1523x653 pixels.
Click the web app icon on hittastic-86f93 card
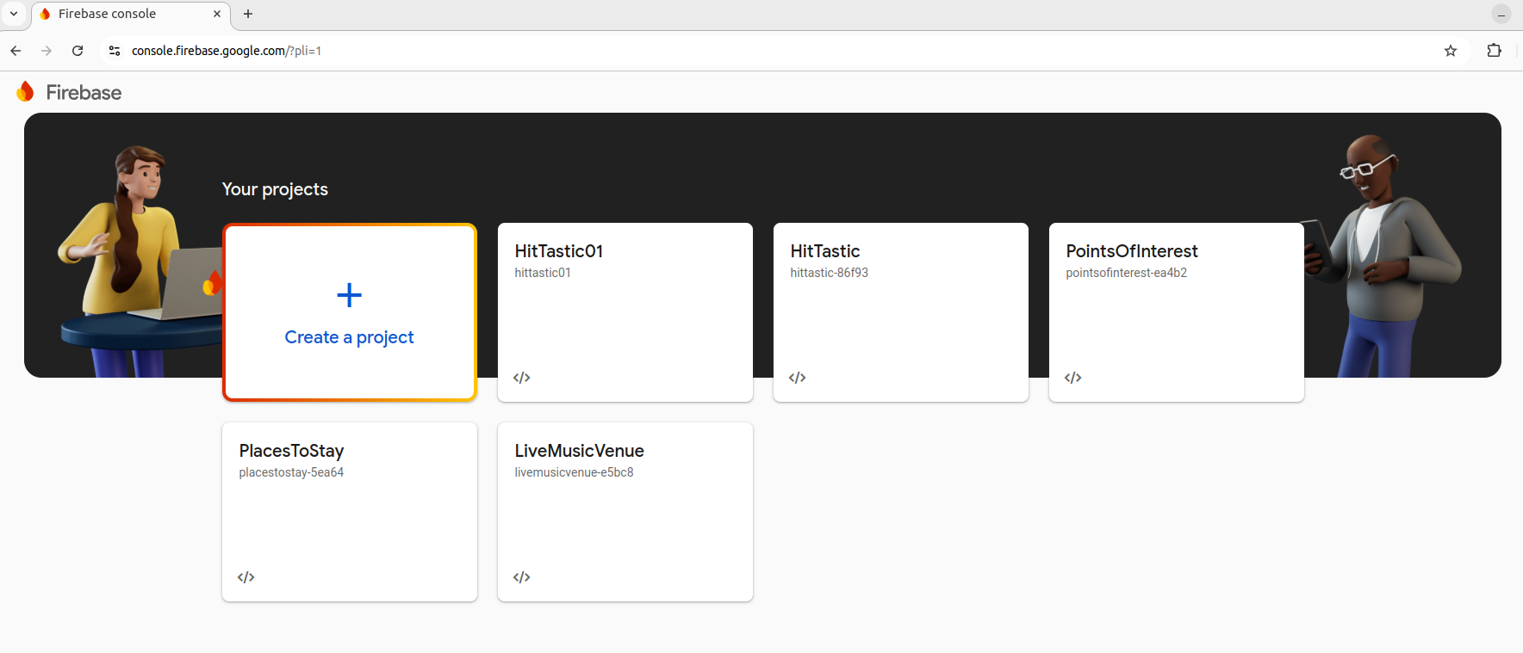[x=797, y=378]
